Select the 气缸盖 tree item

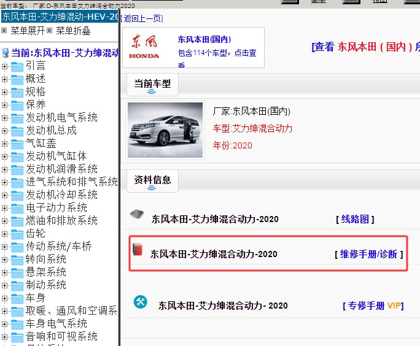(x=41, y=143)
